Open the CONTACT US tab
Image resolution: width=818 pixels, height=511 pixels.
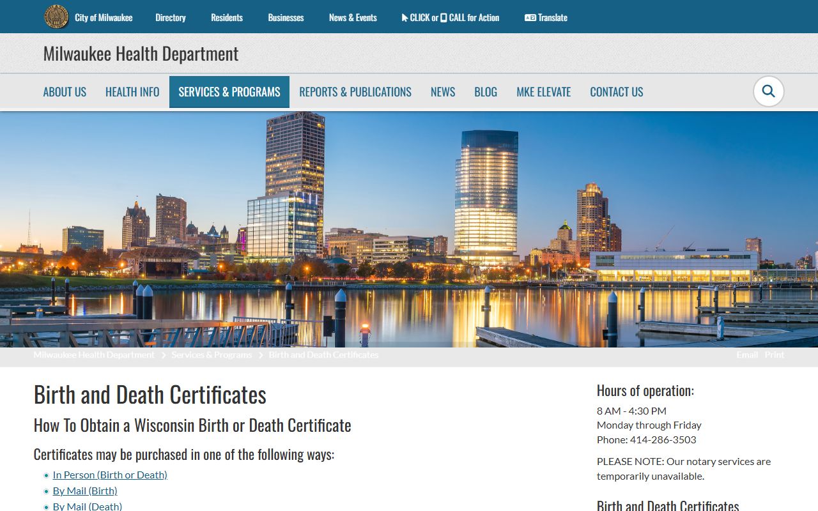pos(617,92)
